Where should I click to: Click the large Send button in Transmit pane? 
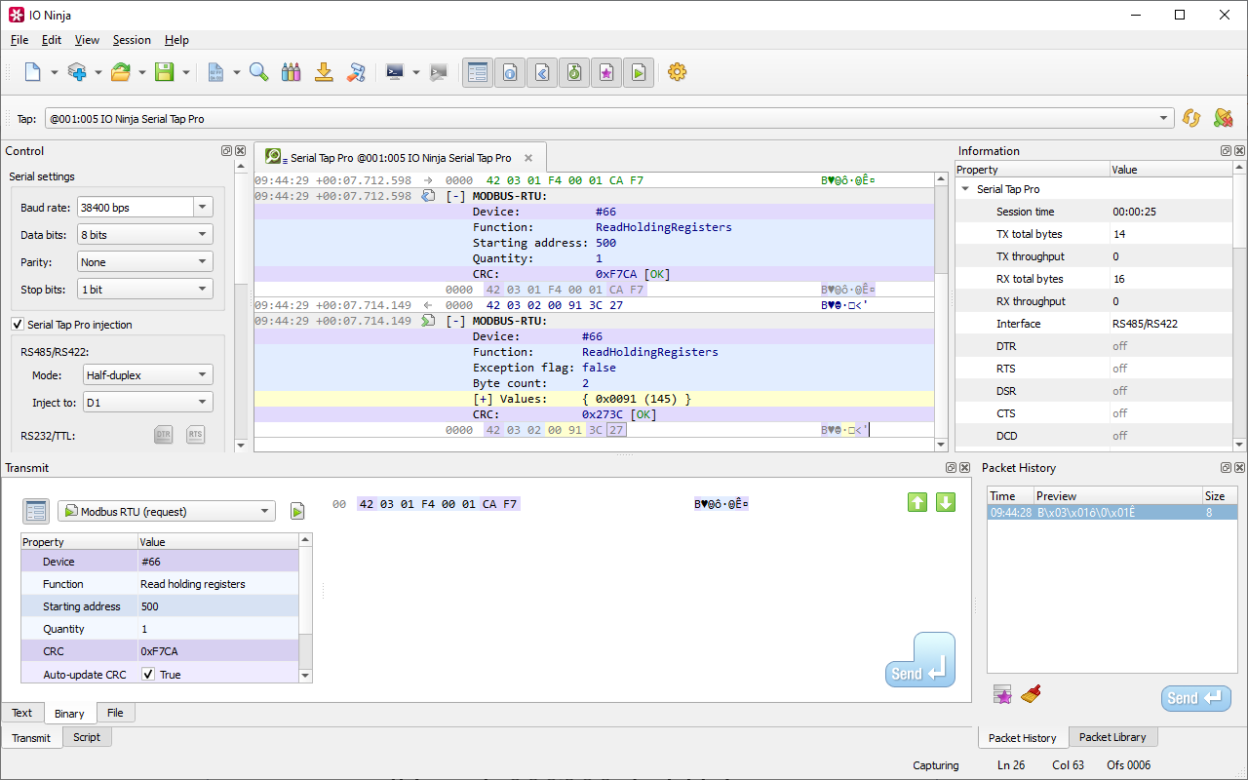click(x=920, y=660)
